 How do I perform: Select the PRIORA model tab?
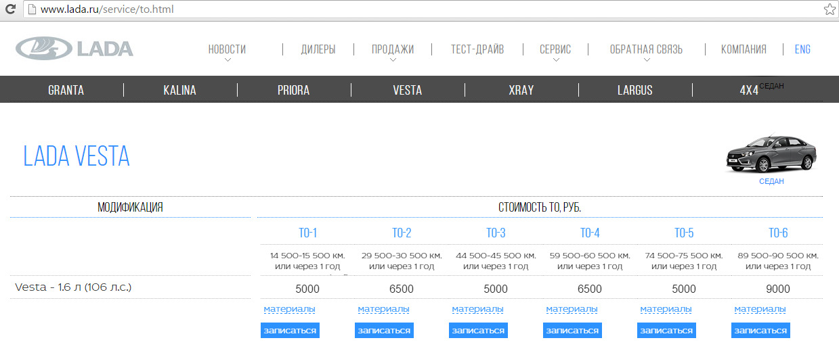293,90
